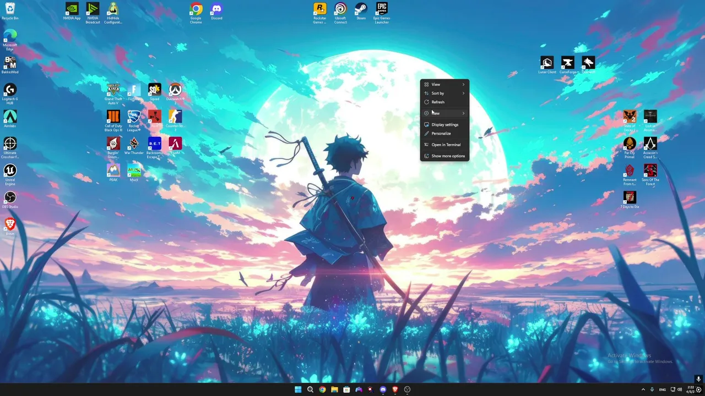Open the ENG language switcher
705x396 pixels.
(x=663, y=389)
